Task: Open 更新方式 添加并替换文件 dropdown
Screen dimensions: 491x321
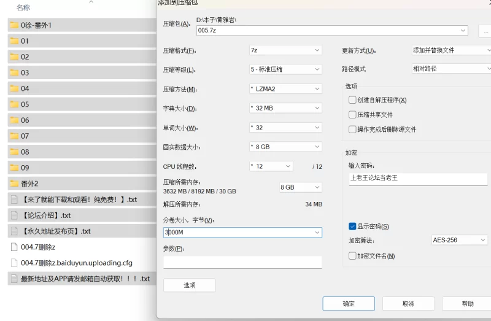Action: (452, 50)
